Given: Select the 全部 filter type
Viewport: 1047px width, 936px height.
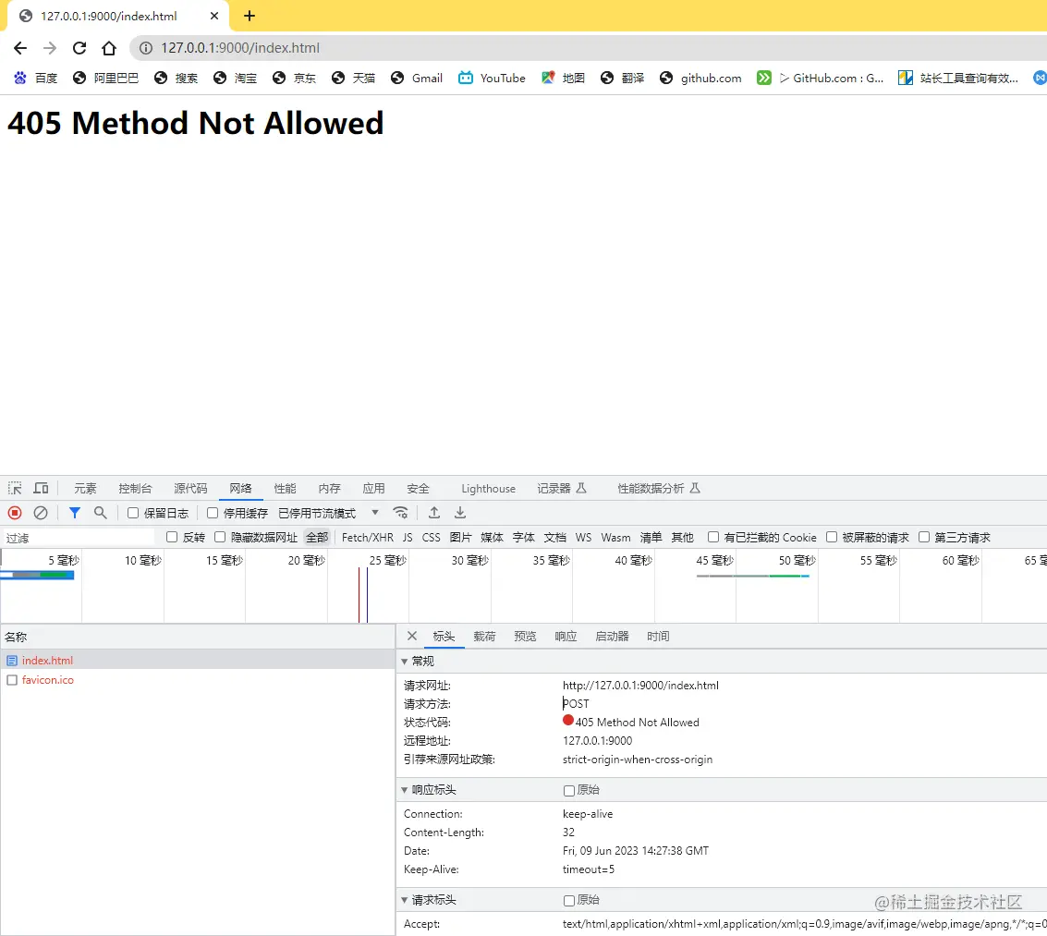Looking at the screenshot, I should tap(317, 537).
